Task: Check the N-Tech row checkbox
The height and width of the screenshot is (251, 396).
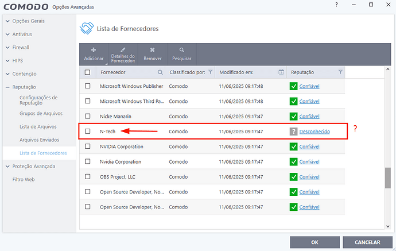Action: [88, 131]
